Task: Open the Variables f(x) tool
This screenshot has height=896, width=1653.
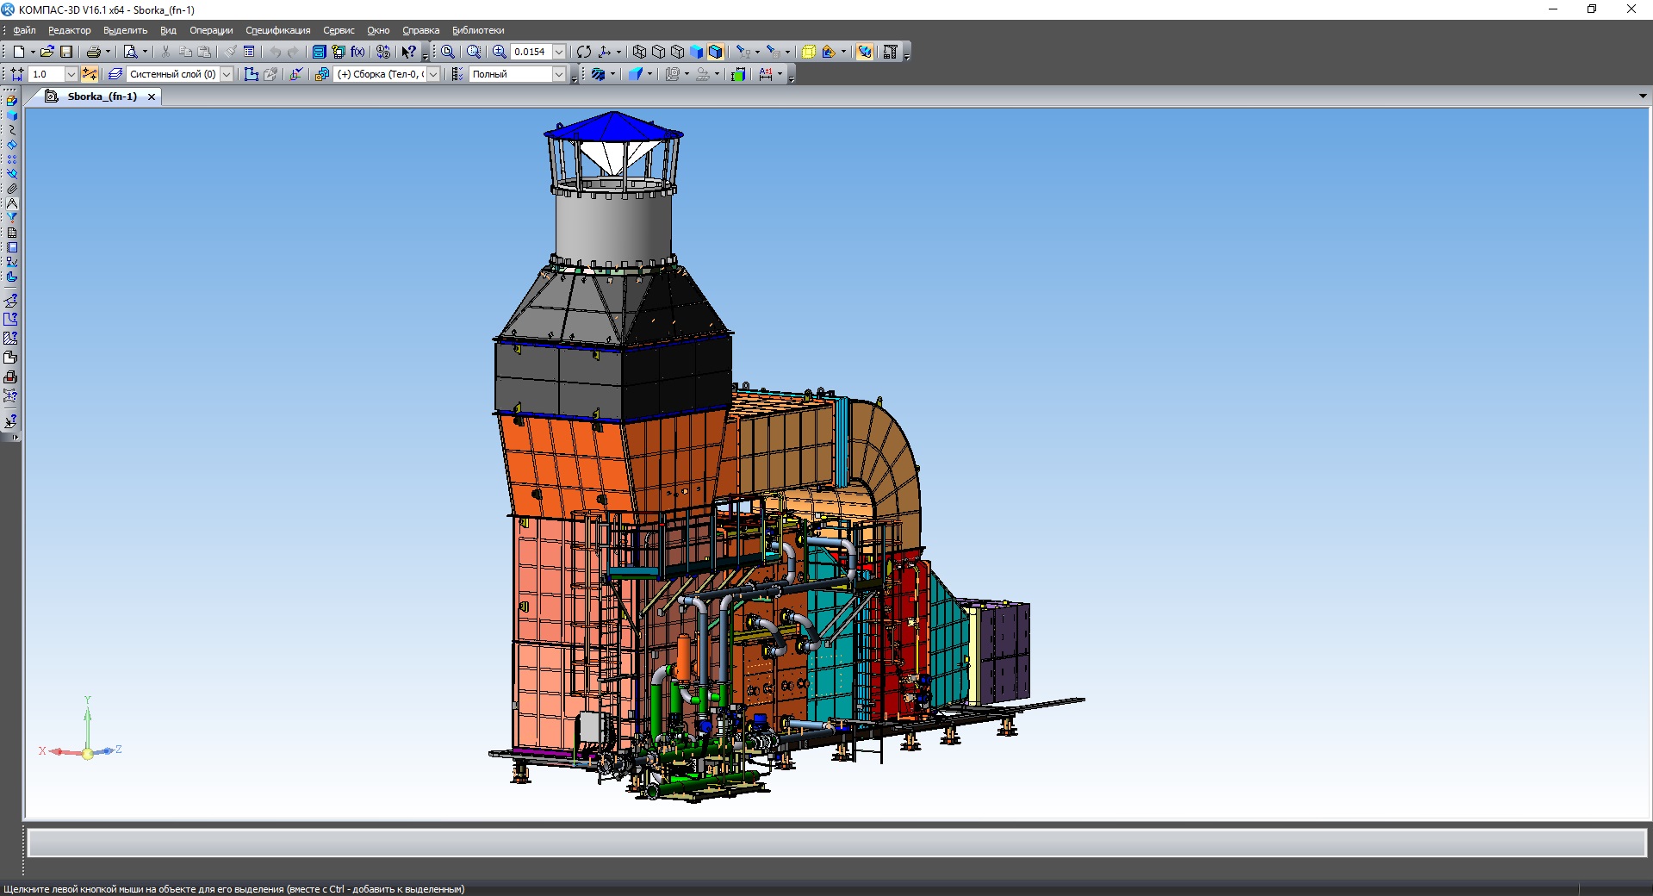Action: pos(357,52)
